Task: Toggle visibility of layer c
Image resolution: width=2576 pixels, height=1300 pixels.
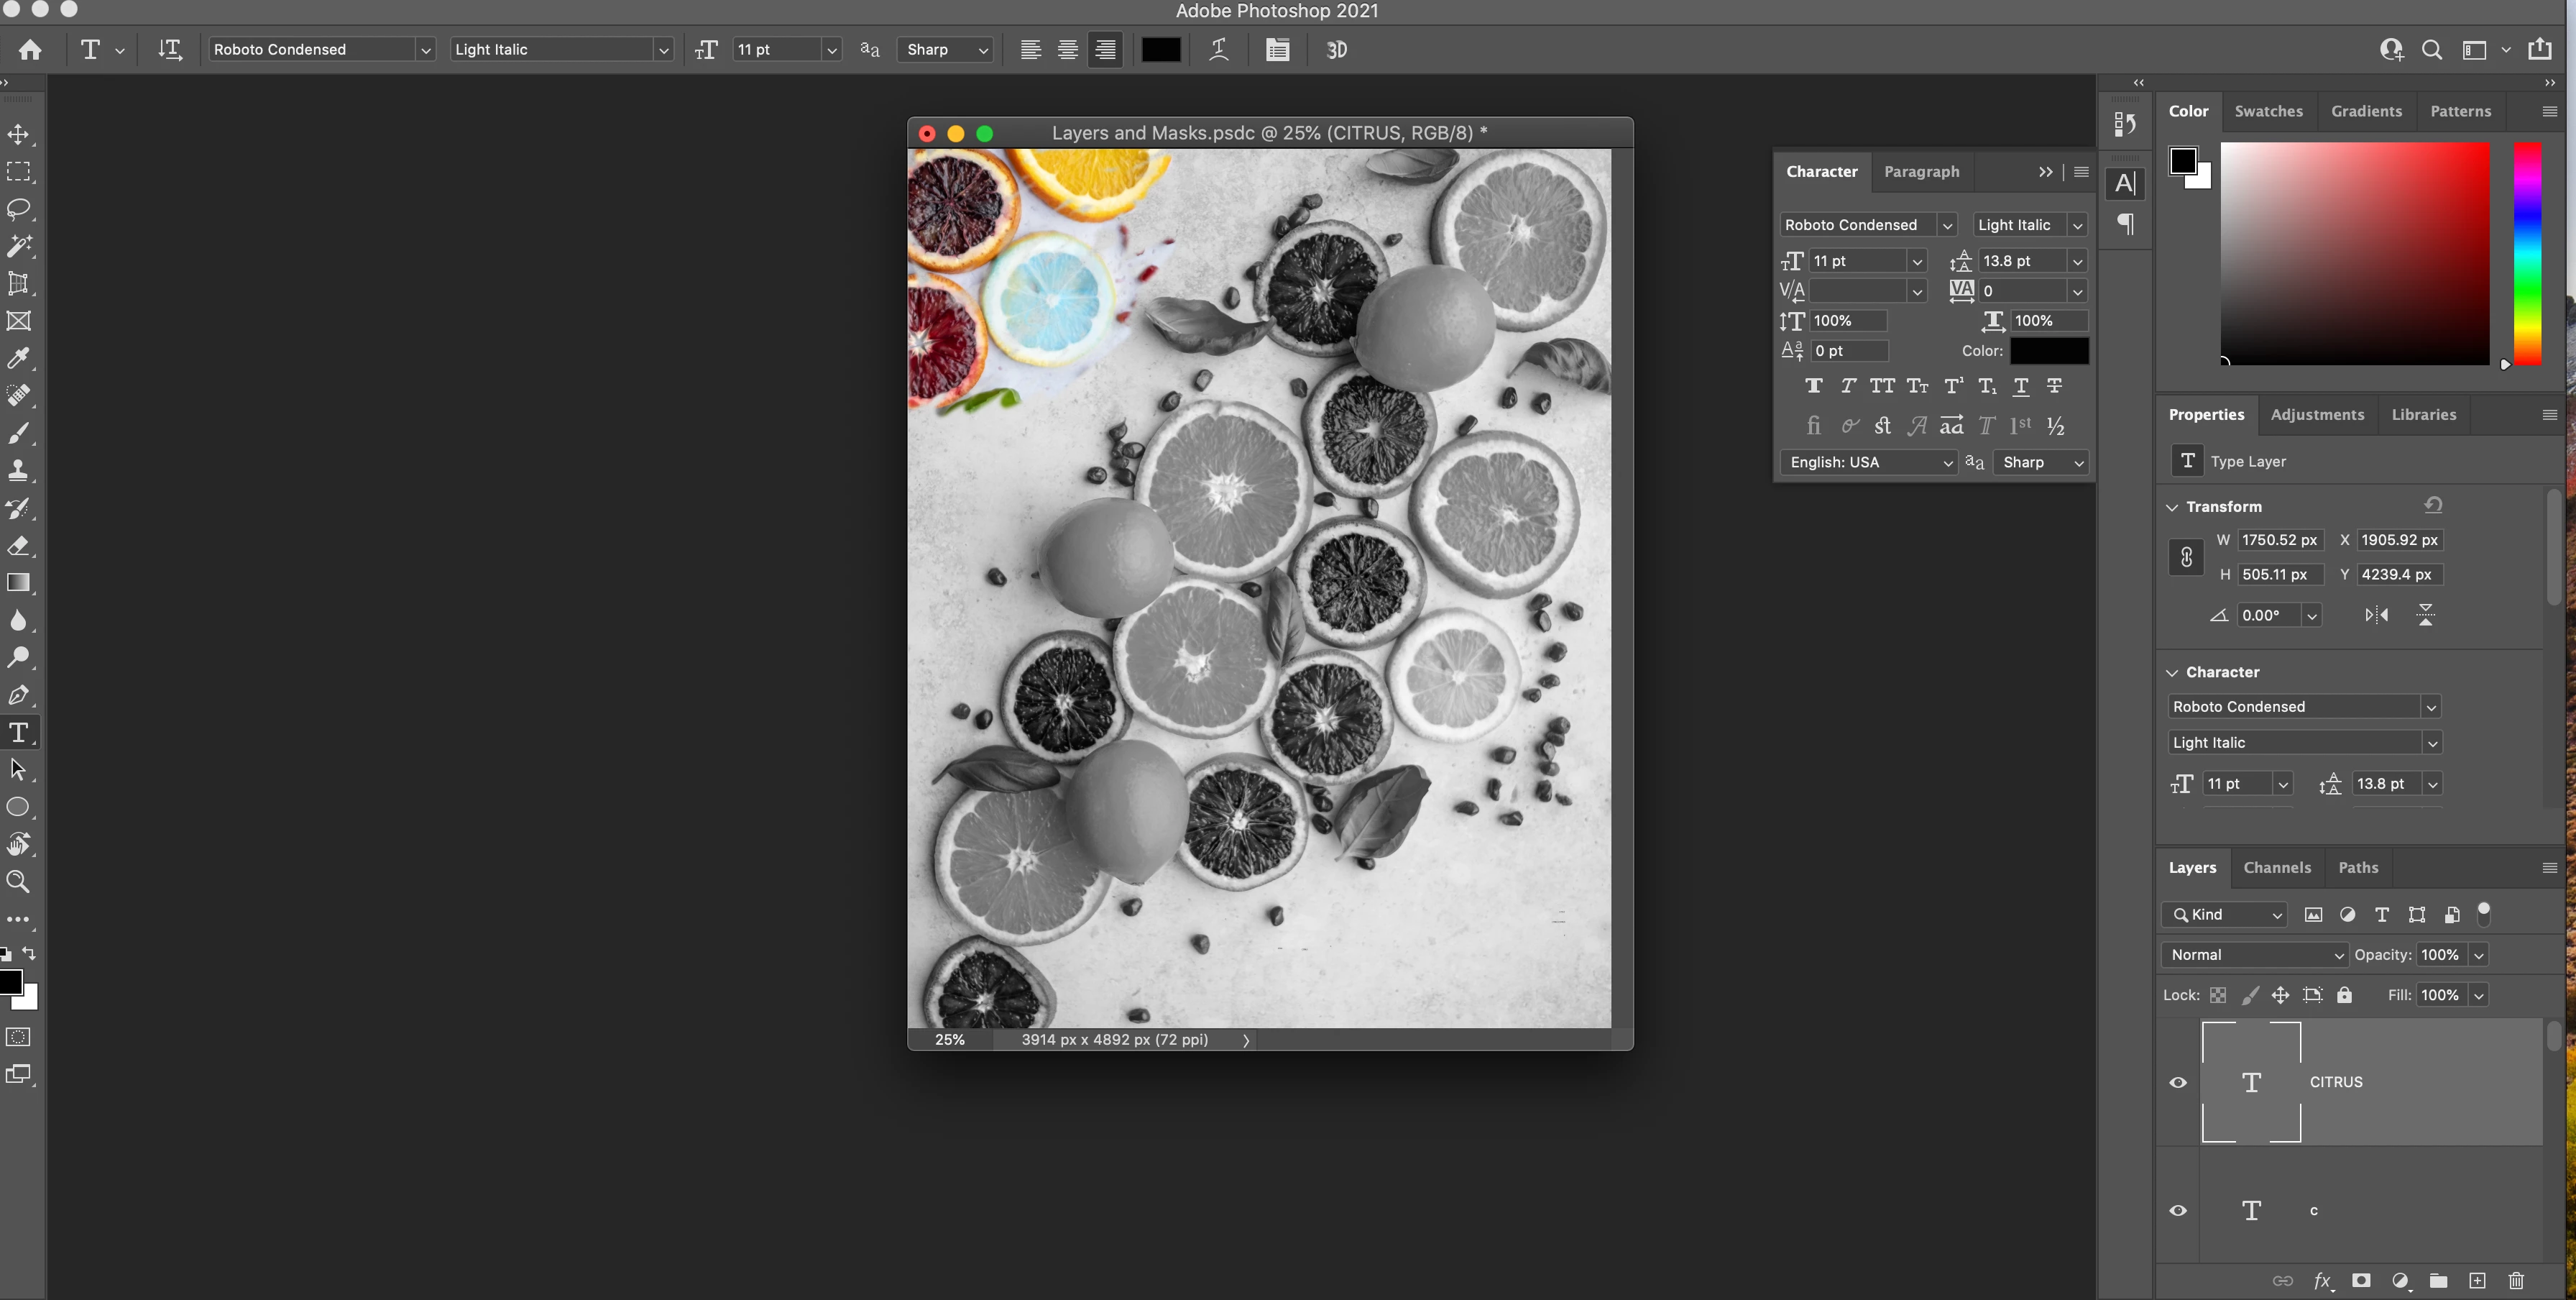Action: (2178, 1210)
